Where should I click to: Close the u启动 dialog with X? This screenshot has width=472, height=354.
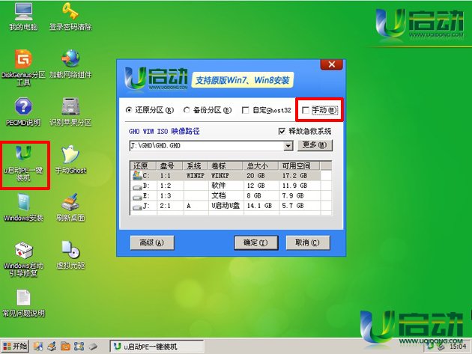(332, 64)
